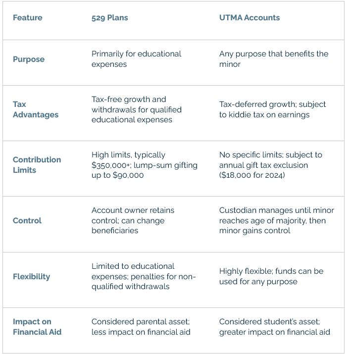347x354 pixels.
Task: Select the Control row label
Action: [x=27, y=221]
